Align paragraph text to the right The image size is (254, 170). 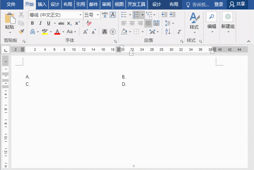[x=140, y=23]
